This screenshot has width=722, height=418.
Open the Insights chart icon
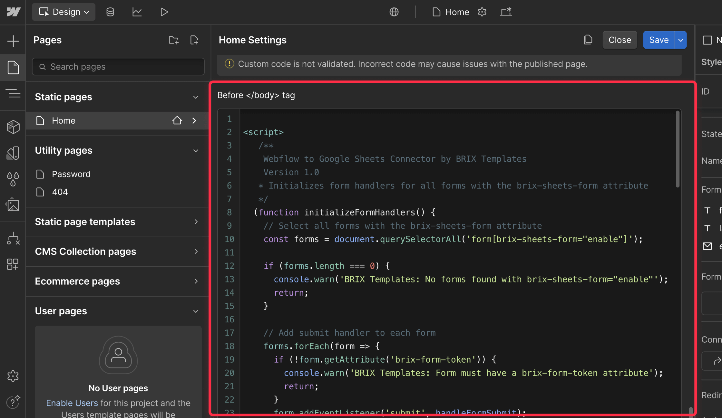click(137, 12)
